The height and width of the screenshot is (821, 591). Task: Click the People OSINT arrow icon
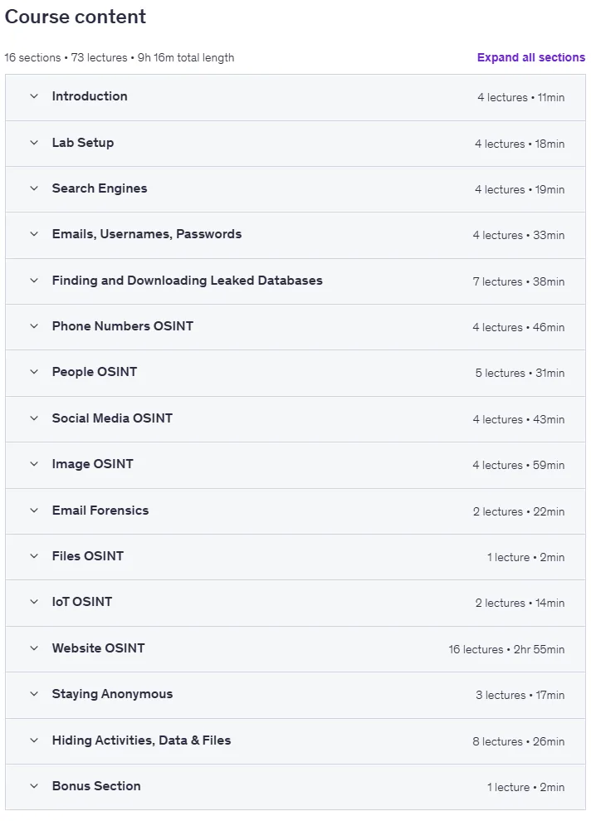(x=34, y=372)
